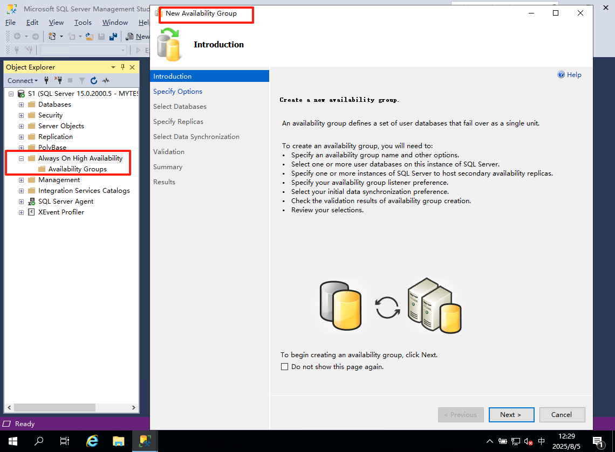The height and width of the screenshot is (452, 615).
Task: Expand the Databases node
Action: coord(21,105)
